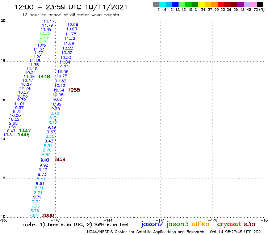Select wave height value 8.72

(x=55, y=113)
